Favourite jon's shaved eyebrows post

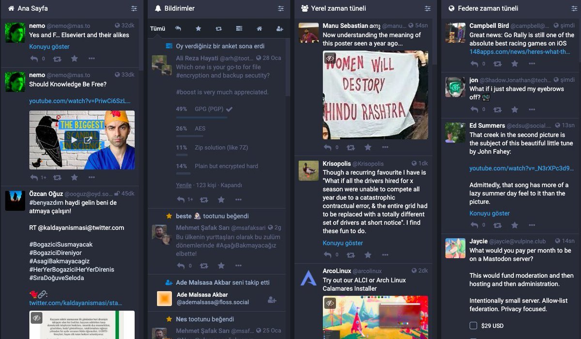[x=514, y=110]
